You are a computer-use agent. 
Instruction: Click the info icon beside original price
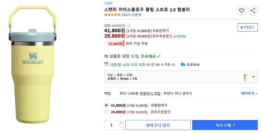point(129,25)
